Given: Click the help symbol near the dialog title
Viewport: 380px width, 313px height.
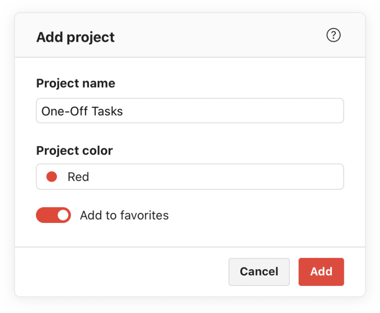Looking at the screenshot, I should 334,35.
